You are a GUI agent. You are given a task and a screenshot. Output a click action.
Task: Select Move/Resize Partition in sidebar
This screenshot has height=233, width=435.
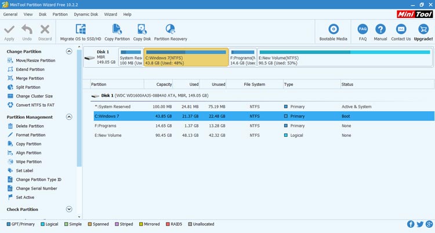pos(31,60)
